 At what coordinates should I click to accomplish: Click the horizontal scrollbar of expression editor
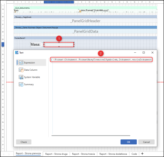[91, 136]
